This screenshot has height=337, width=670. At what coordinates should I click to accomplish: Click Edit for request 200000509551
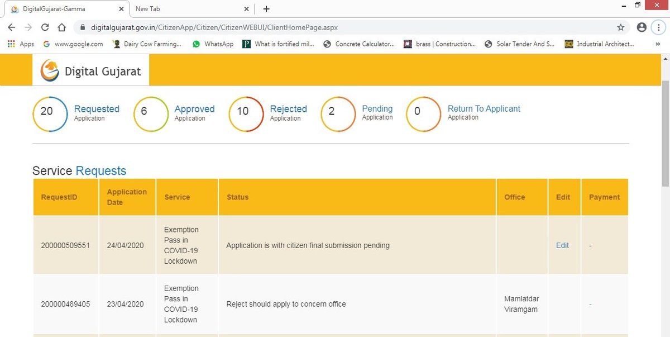coord(562,245)
